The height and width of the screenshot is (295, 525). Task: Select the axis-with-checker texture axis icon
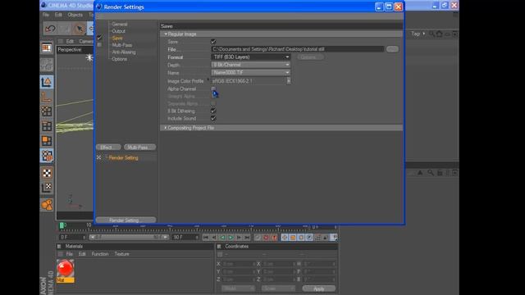pyautogui.click(x=47, y=188)
